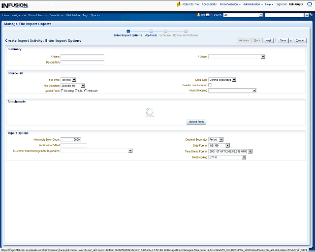The height and width of the screenshot is (252, 315).
Task: Click the advanced search icon beside go arrow
Action: click(x=311, y=15)
